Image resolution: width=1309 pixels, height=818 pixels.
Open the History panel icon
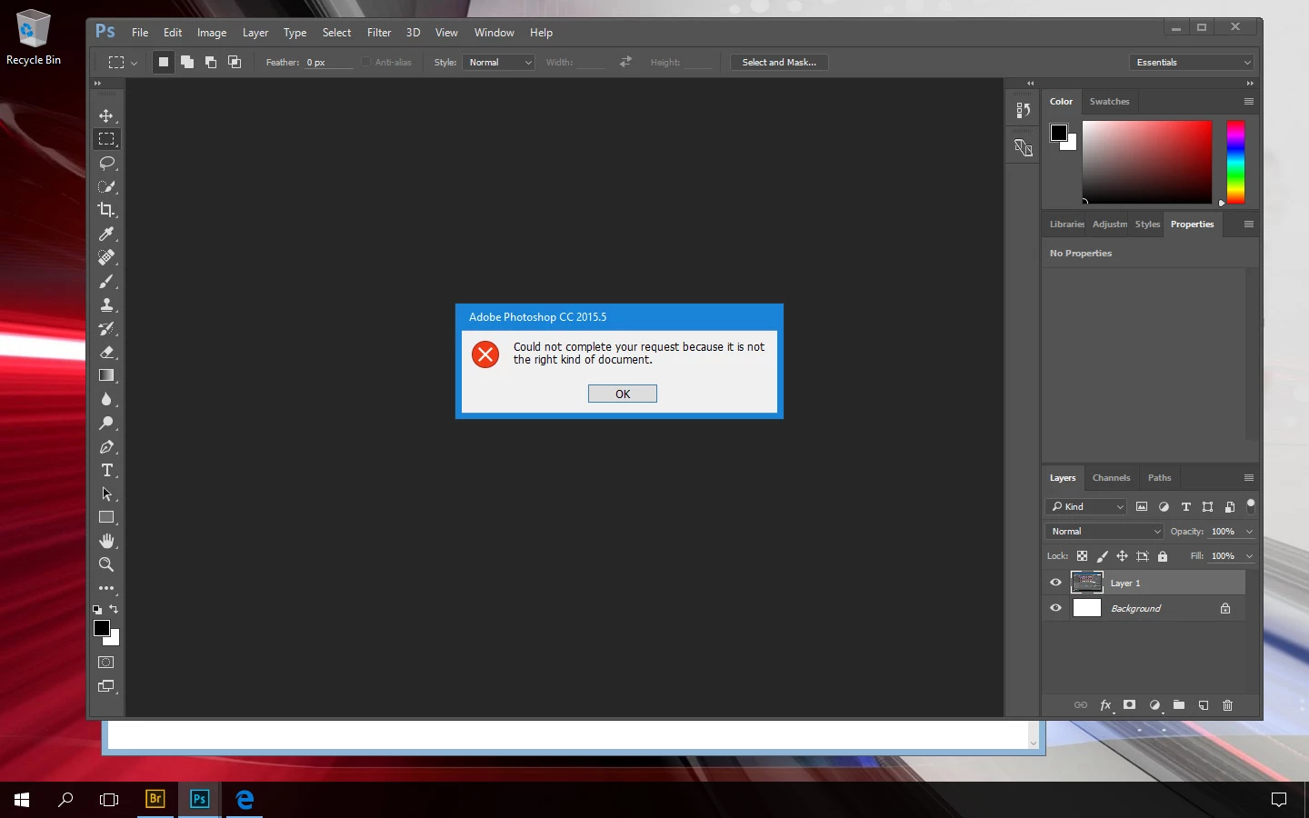[1024, 110]
